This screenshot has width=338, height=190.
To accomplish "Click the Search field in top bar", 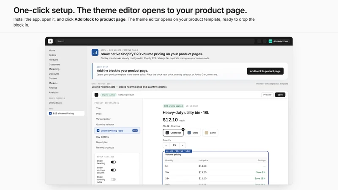I will tap(155, 41).
